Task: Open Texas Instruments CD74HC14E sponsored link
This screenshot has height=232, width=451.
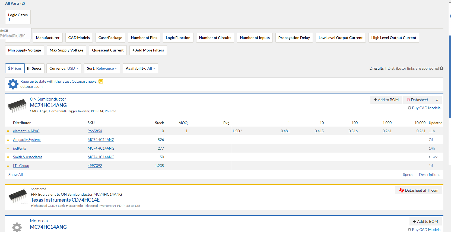Action: coord(65,200)
